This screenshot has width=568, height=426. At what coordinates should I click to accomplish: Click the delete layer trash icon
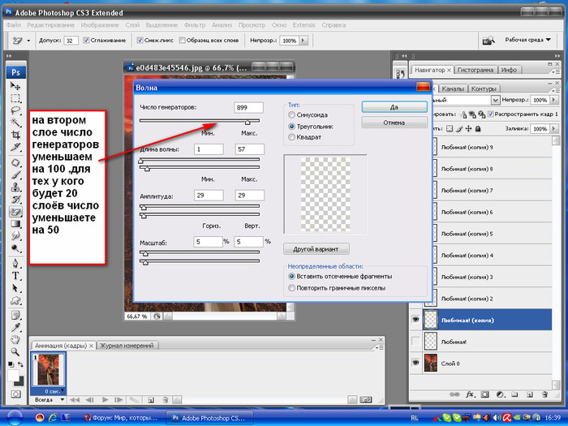[x=544, y=394]
